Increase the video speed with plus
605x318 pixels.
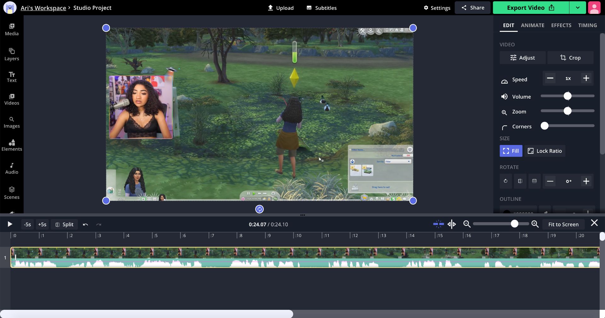click(x=586, y=78)
